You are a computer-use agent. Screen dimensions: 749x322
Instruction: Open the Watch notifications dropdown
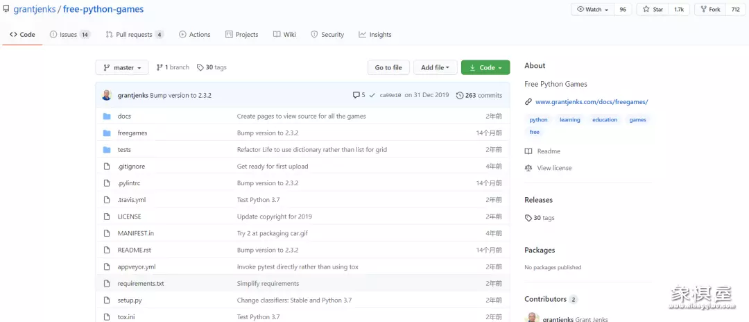(592, 10)
